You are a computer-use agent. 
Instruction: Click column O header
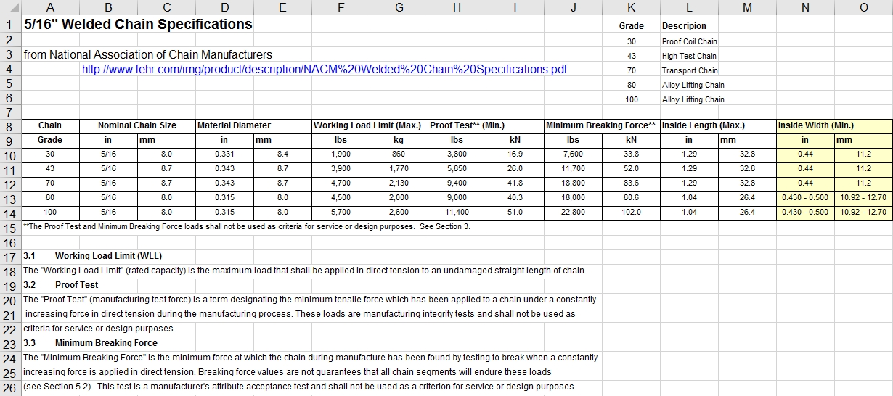(x=863, y=7)
